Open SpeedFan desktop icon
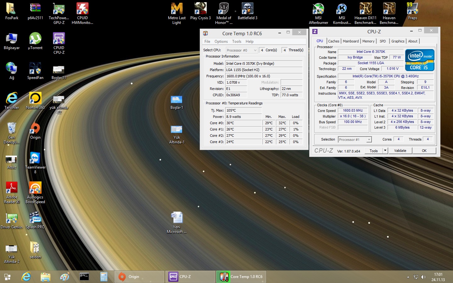The width and height of the screenshot is (453, 283). (x=35, y=69)
